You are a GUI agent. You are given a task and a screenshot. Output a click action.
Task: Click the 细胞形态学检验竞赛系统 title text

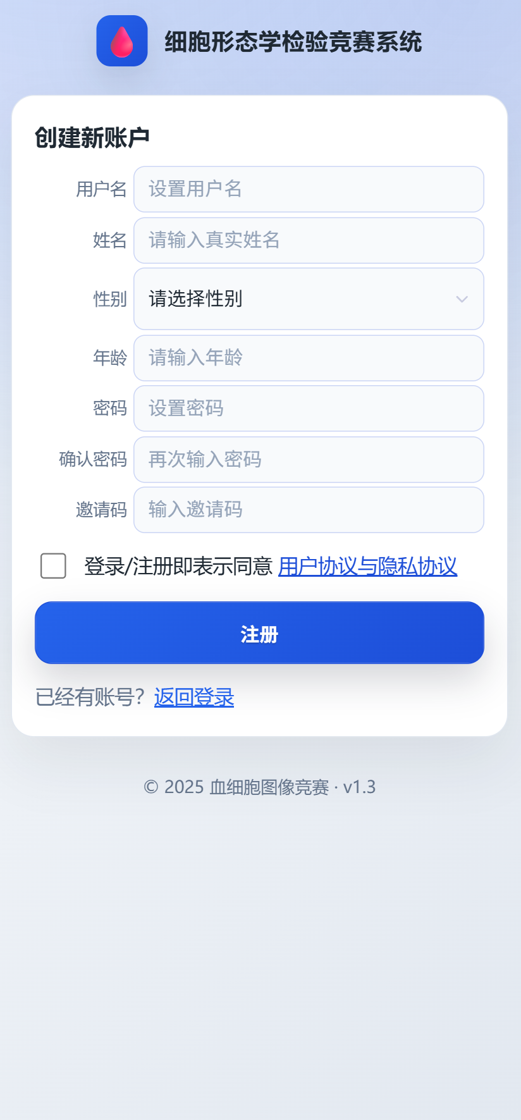click(x=293, y=42)
